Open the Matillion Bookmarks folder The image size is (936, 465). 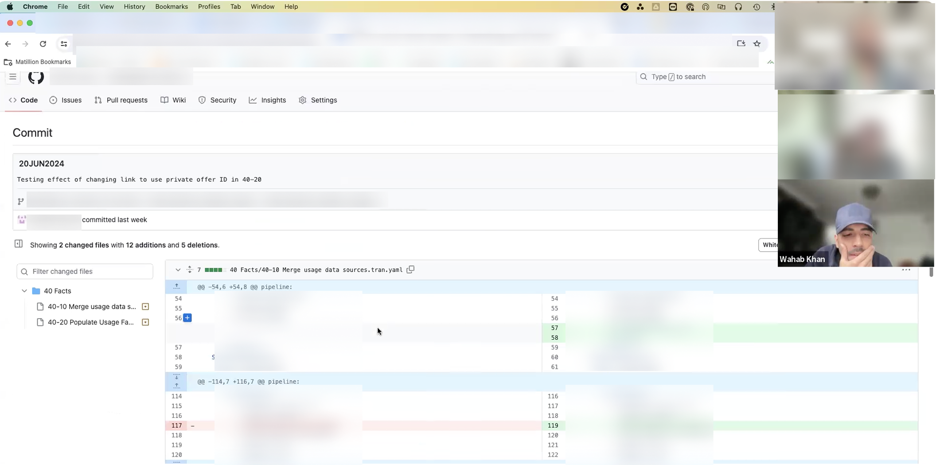pos(38,62)
